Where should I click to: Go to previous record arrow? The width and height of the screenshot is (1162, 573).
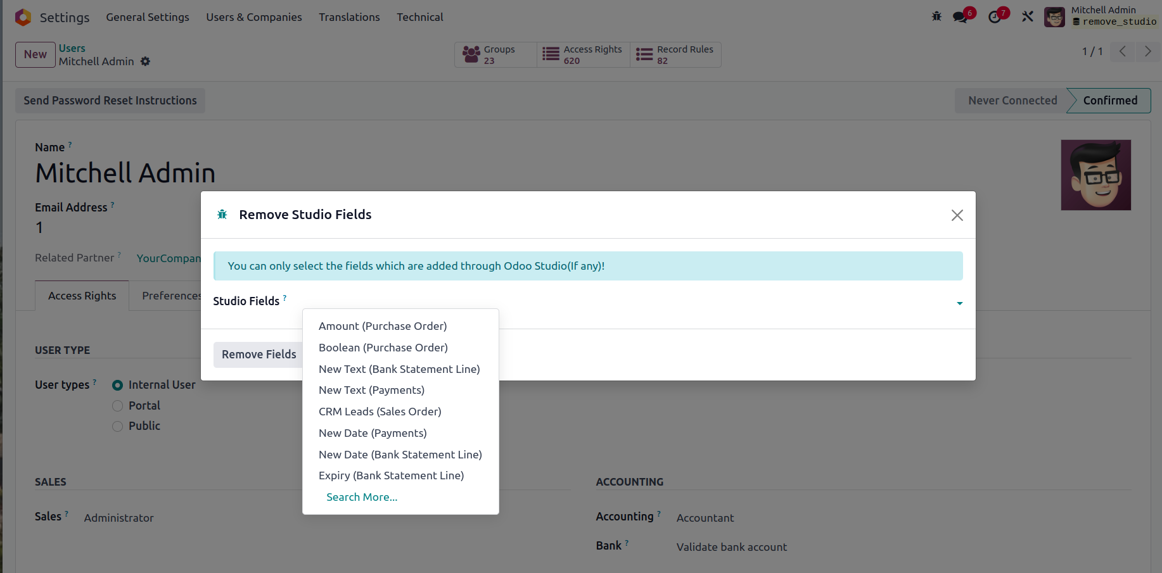(1122, 51)
